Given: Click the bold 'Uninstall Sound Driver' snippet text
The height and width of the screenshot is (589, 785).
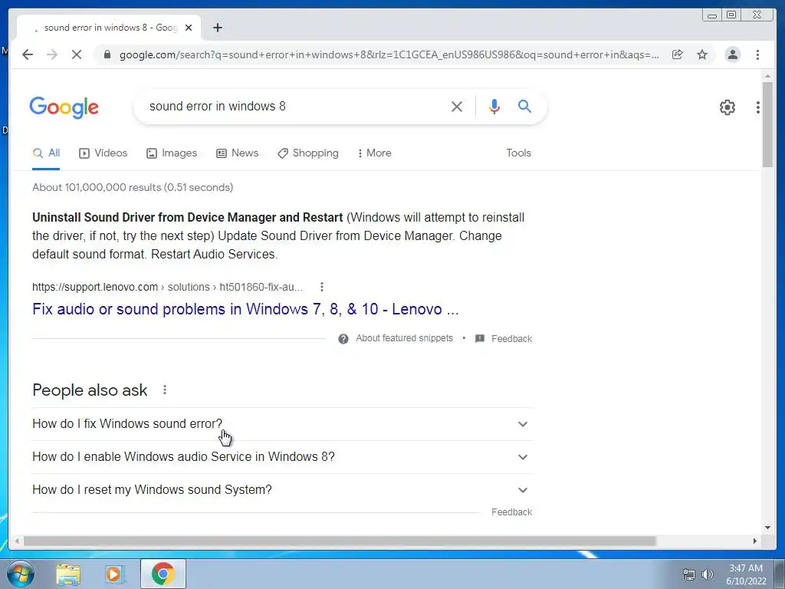Looking at the screenshot, I should (187, 217).
